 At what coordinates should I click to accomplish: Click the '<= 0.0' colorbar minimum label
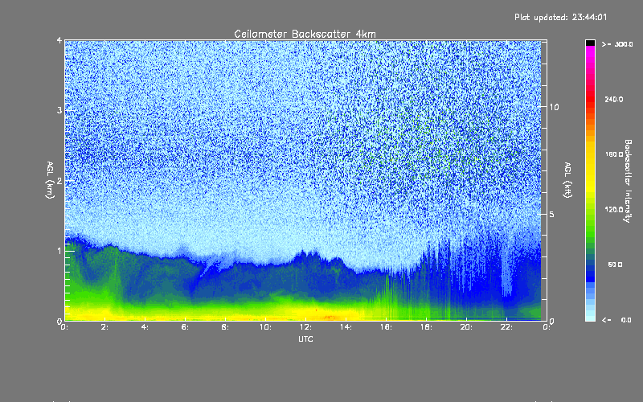pos(616,319)
